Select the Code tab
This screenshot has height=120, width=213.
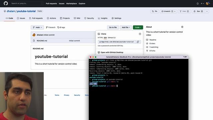9,18
